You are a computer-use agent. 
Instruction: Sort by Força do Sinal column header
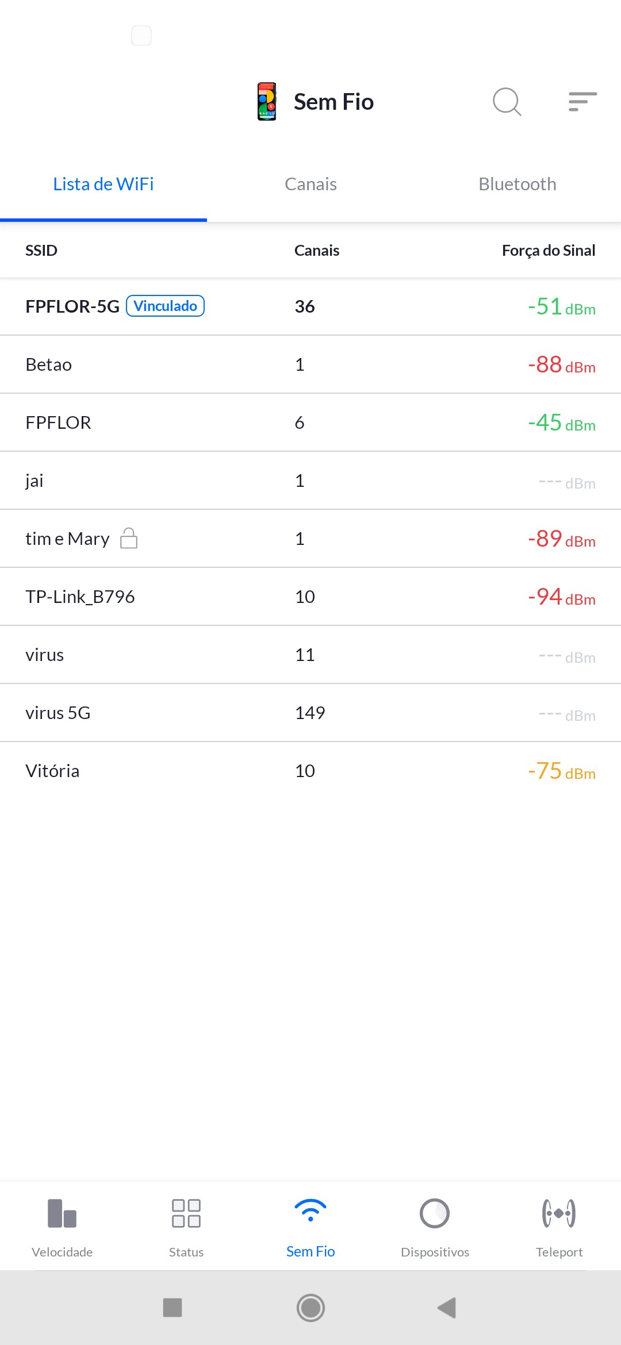(x=549, y=251)
